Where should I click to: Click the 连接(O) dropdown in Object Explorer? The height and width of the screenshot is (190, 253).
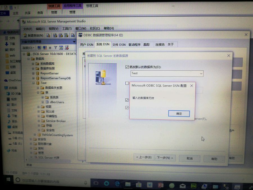point(28,48)
